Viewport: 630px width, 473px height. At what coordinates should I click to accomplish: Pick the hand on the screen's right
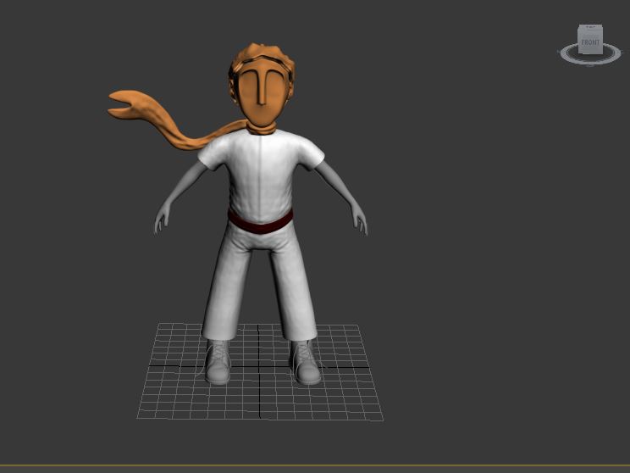[361, 223]
